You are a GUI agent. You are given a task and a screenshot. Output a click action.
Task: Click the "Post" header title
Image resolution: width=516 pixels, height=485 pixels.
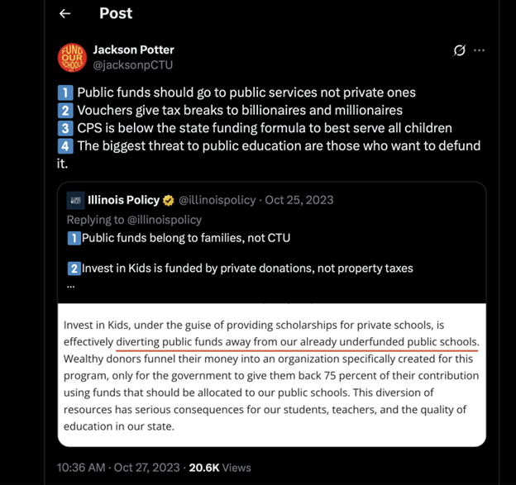pos(116,13)
